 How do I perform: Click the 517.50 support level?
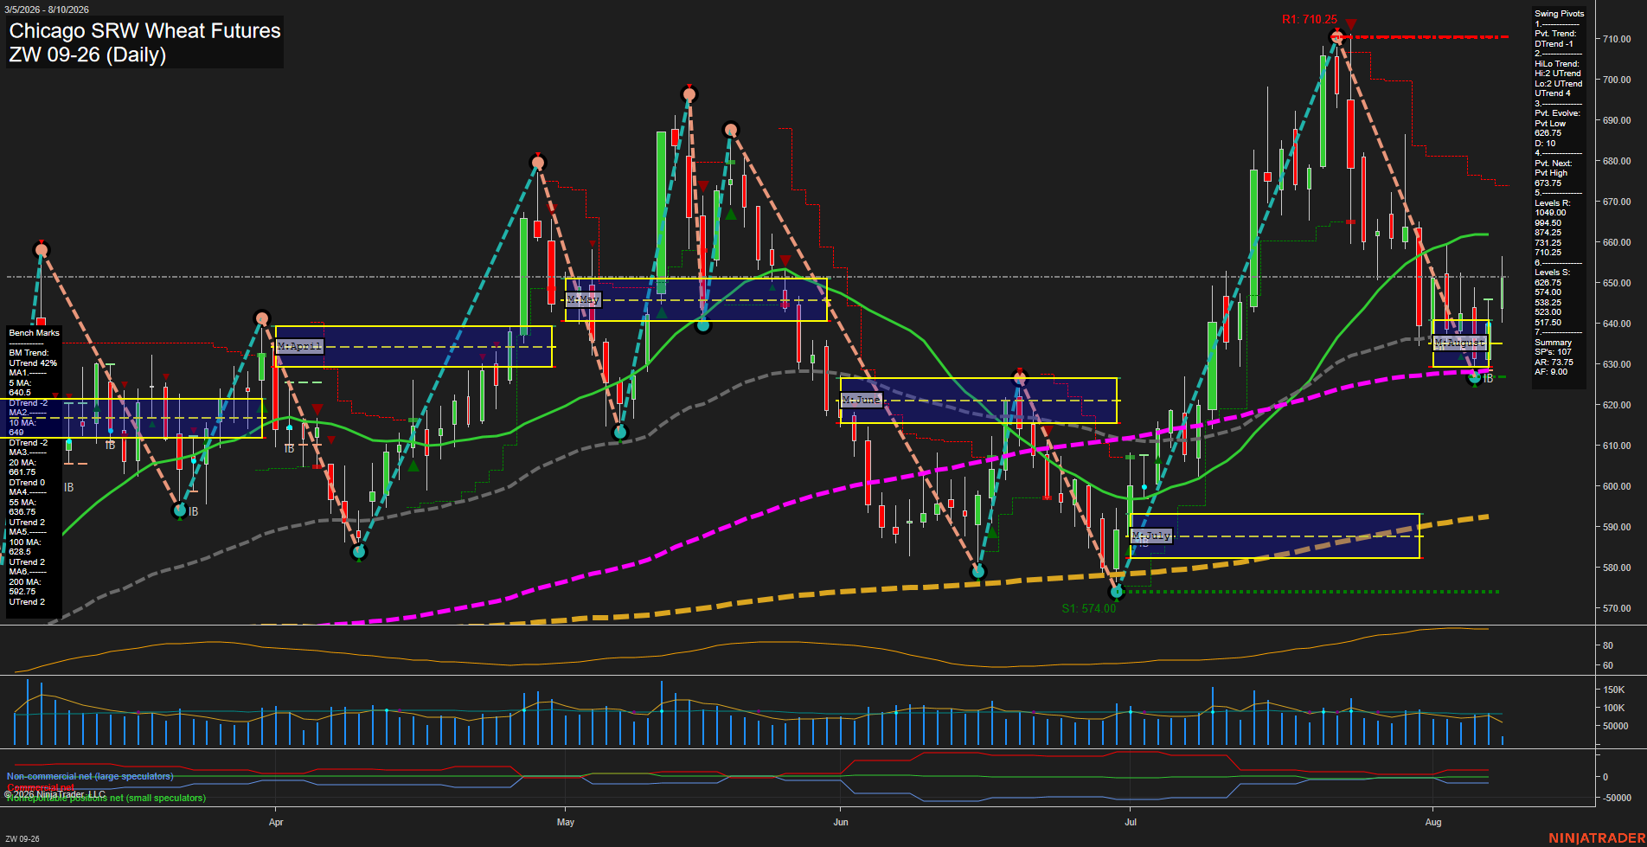click(1548, 323)
